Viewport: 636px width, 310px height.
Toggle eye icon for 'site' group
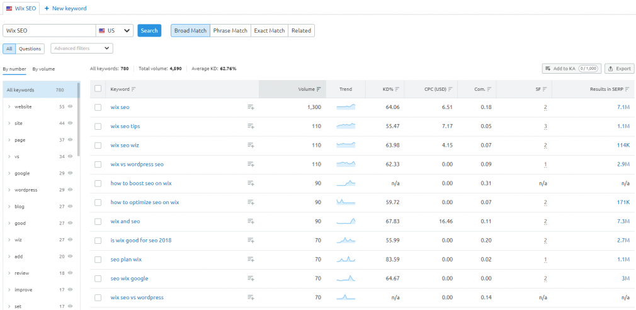pyautogui.click(x=70, y=123)
